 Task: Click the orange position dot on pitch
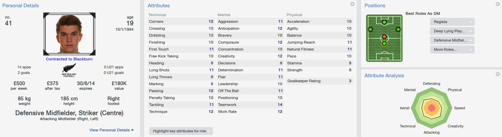(384, 37)
